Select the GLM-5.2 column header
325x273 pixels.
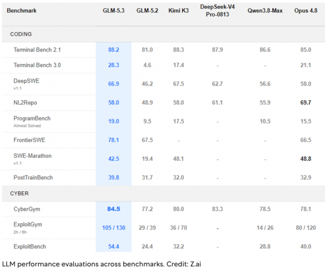point(147,11)
